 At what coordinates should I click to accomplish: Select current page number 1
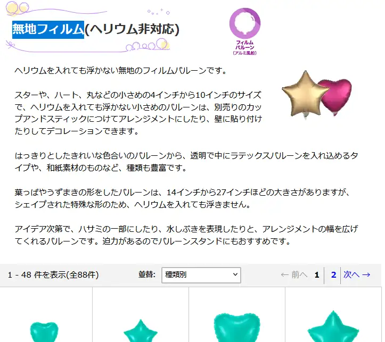[317, 275]
